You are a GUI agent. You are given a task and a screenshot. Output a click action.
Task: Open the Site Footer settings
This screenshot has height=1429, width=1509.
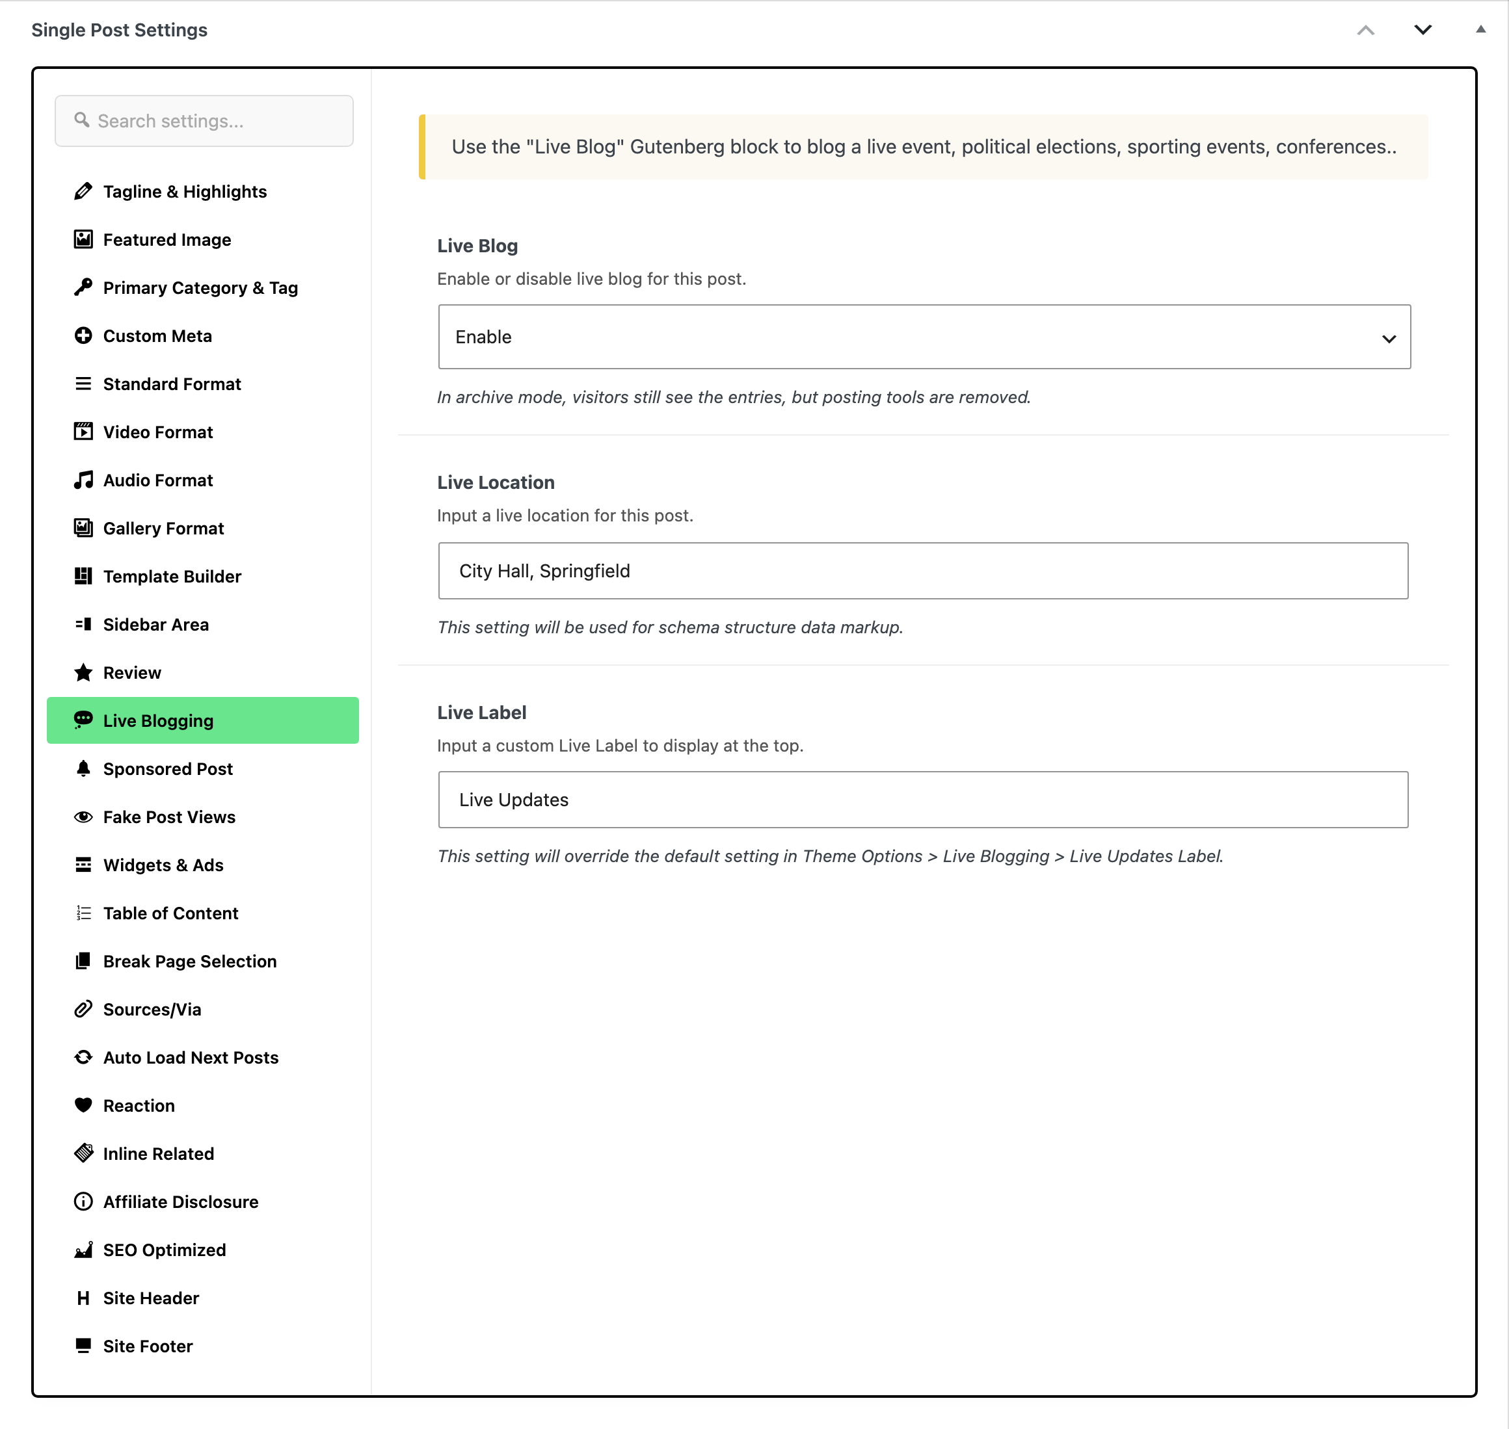click(203, 1346)
